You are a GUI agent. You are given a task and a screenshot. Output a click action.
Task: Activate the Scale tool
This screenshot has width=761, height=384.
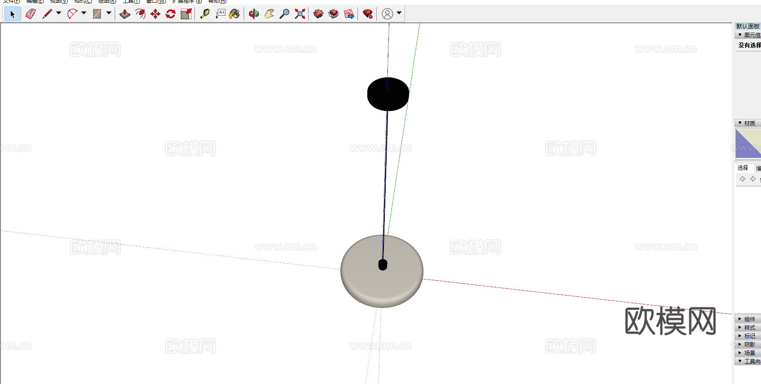click(x=186, y=14)
